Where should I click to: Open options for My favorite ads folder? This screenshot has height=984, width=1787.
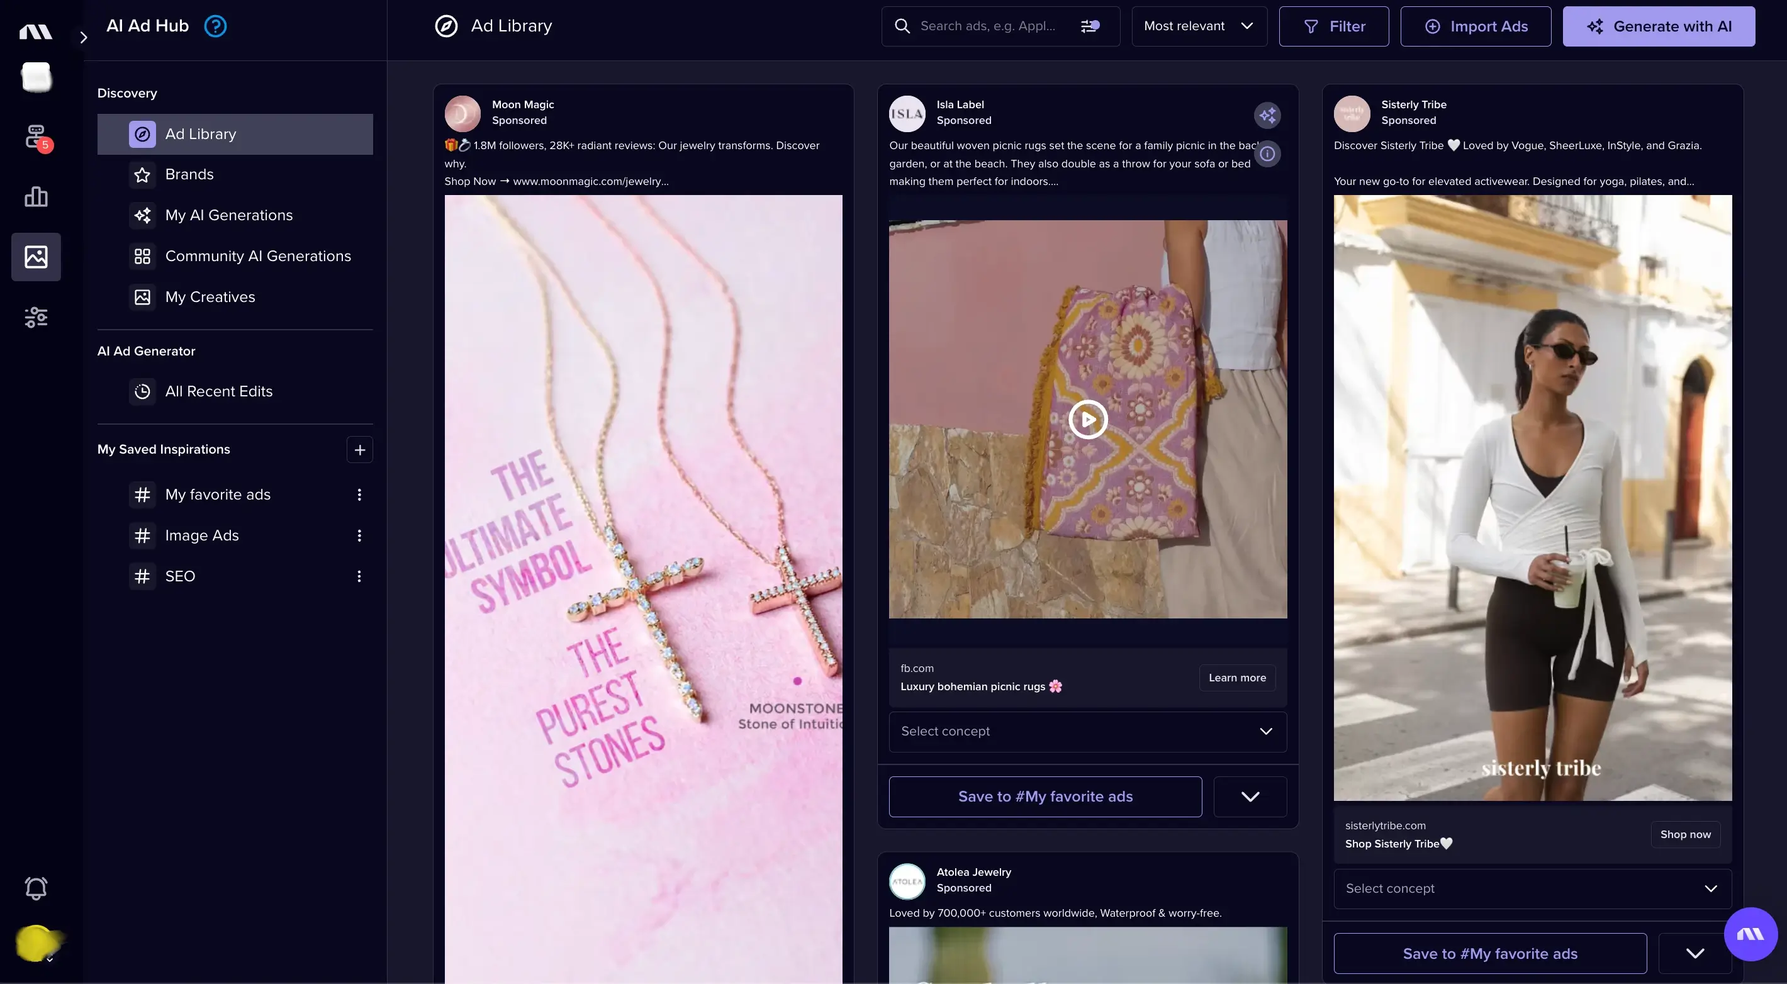(x=359, y=495)
